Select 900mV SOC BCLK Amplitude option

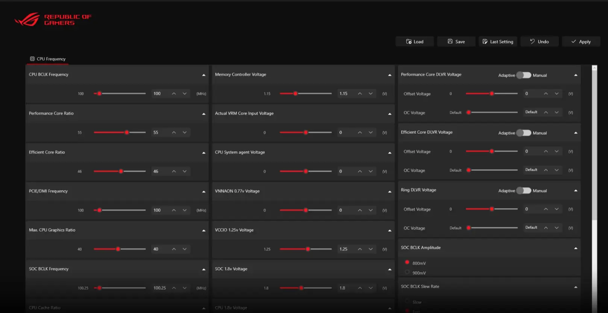point(407,272)
